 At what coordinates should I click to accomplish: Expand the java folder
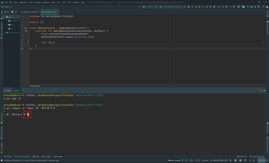point(7,25)
